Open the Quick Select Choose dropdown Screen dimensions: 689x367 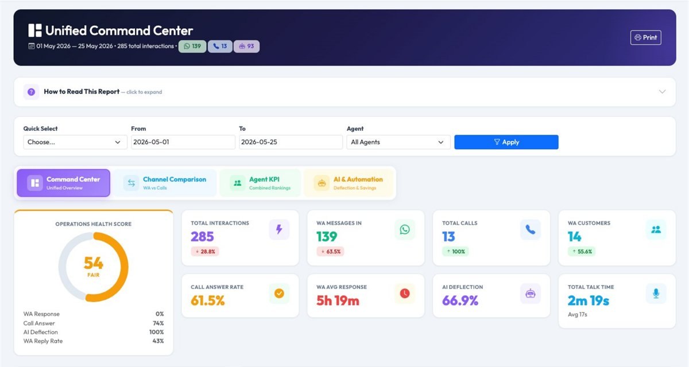click(x=75, y=142)
